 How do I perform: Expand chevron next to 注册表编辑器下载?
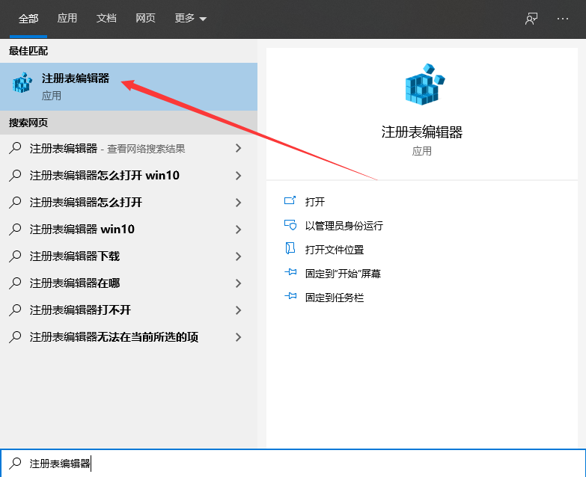tap(238, 256)
